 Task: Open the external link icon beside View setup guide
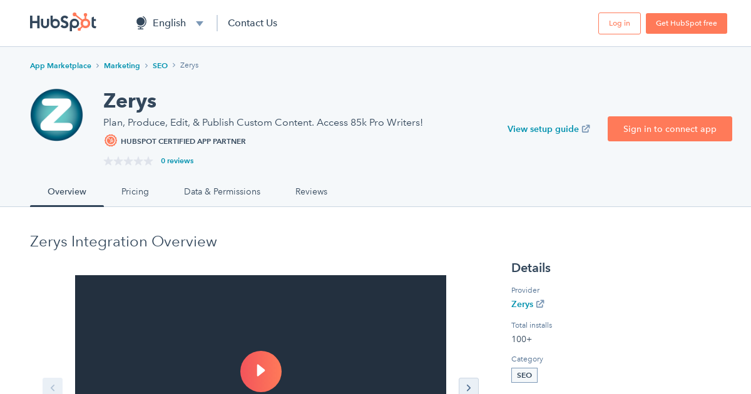(x=586, y=128)
